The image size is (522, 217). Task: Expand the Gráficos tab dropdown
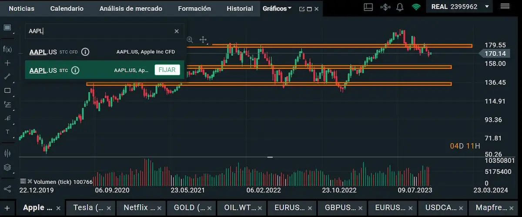(289, 8)
